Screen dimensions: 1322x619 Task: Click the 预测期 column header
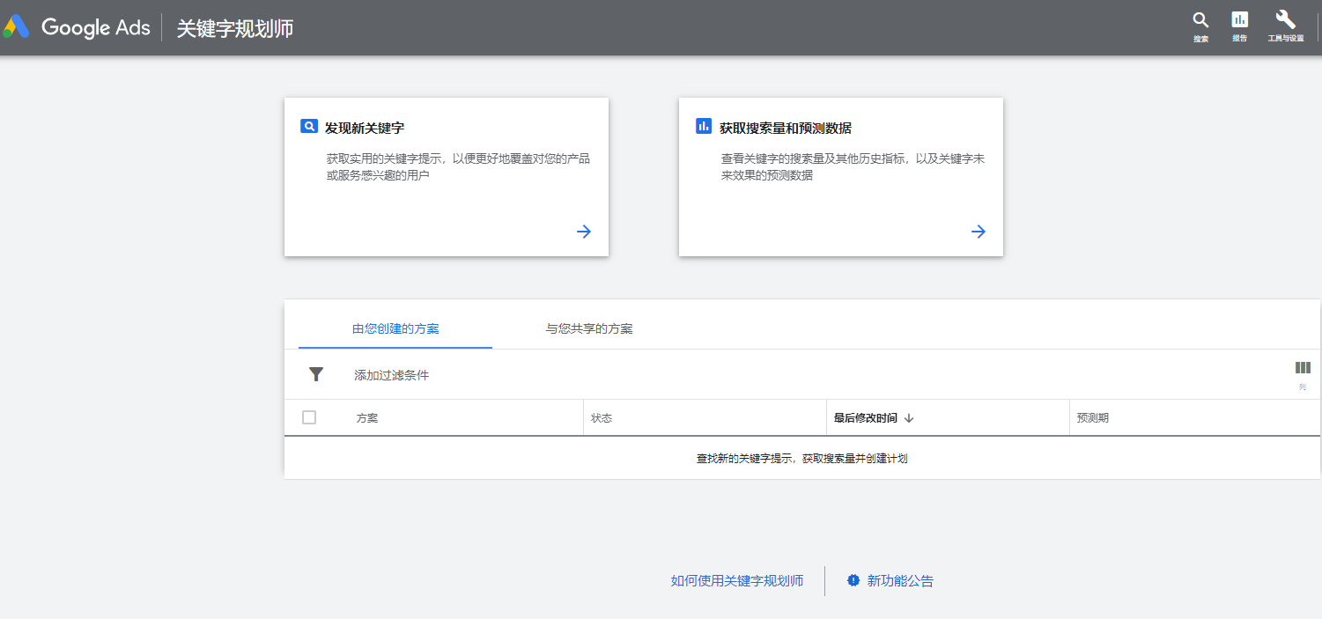(1093, 418)
